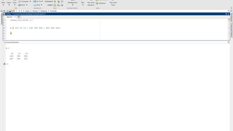Screen dimensions: 233x131
Task: Click the uncomment icon next to percent
Action: click(58, 1)
